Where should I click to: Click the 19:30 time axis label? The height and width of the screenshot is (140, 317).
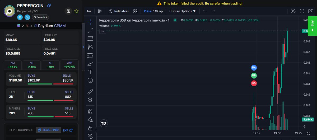point(277,133)
